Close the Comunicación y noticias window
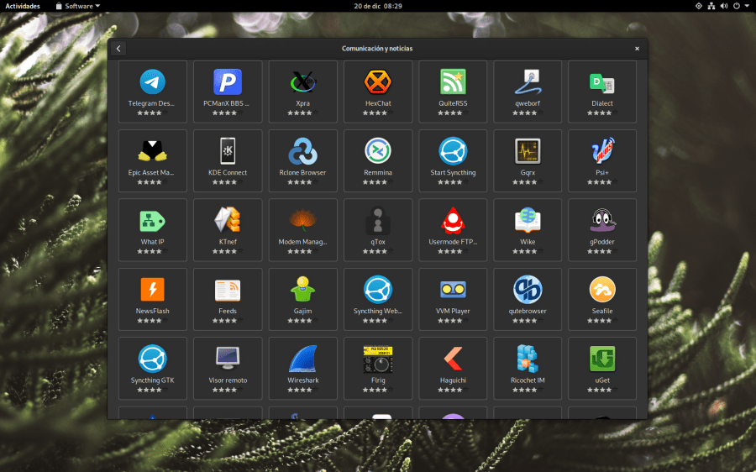 click(x=637, y=49)
